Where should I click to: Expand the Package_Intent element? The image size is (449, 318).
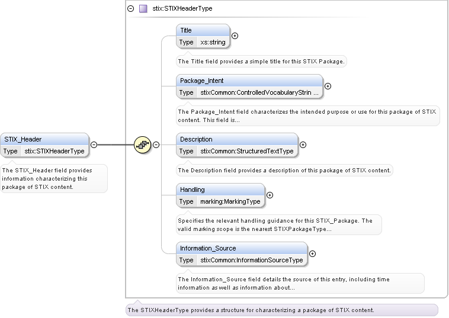[328, 86]
